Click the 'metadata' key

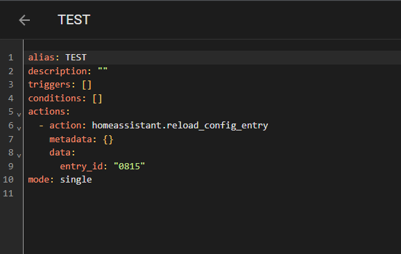(x=71, y=139)
